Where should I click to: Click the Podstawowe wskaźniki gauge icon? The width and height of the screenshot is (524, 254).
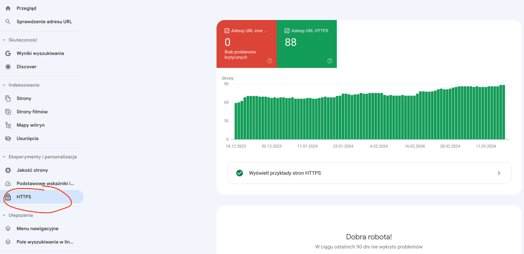8,183
